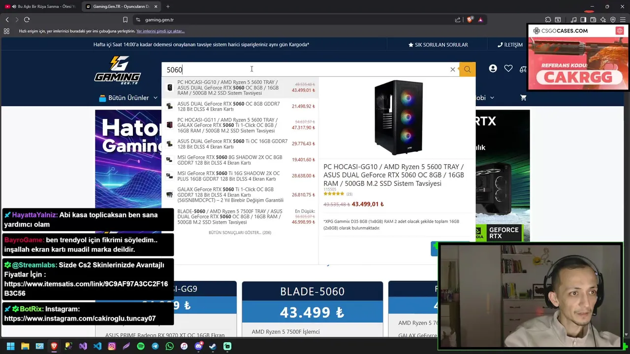Screen dimensions: 630x354
Task: Open File Explorer from the taskbar
Action: pyautogui.click(x=25, y=346)
